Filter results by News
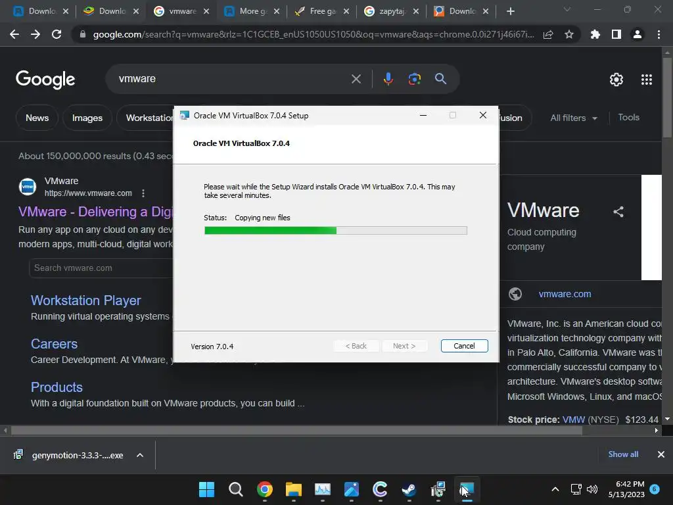Screen dimensions: 673x505 pyautogui.click(x=37, y=118)
